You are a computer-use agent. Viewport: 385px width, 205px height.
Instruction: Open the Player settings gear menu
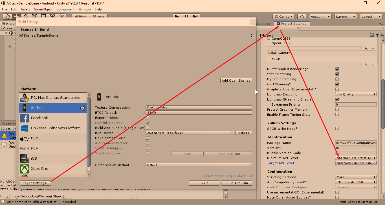[382, 35]
